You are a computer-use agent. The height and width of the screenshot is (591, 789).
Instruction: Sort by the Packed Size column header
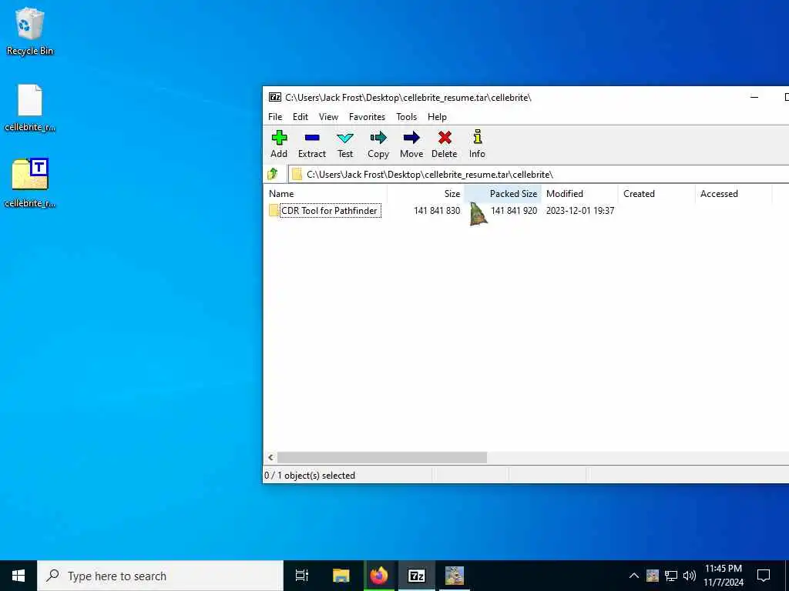point(502,193)
